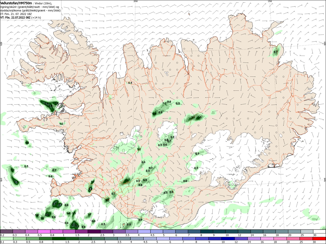Image resolution: width=326 pixels, height=244 pixels.
Task: Select the deep purple 2 swatch in upper legend
Action: tap(94, 232)
